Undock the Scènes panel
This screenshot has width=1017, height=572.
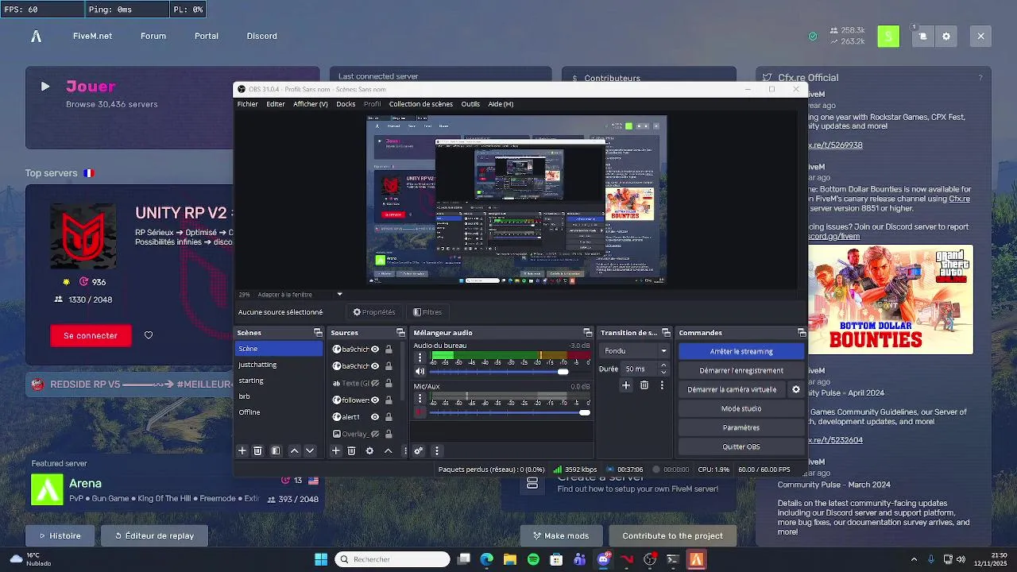click(318, 332)
